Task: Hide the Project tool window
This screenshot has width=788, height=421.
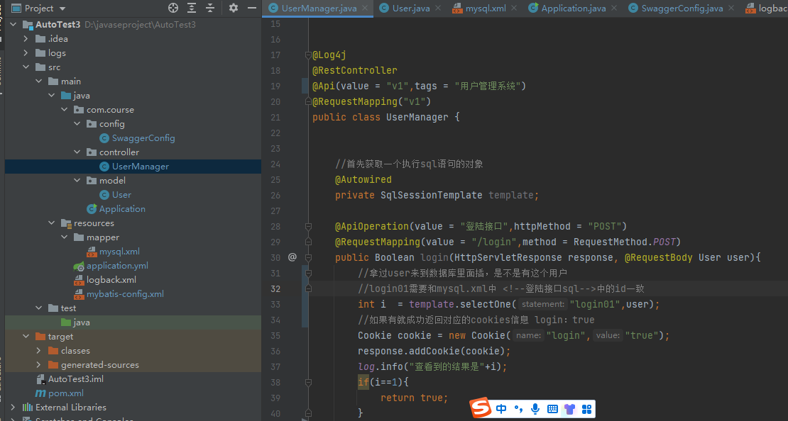Action: point(252,8)
